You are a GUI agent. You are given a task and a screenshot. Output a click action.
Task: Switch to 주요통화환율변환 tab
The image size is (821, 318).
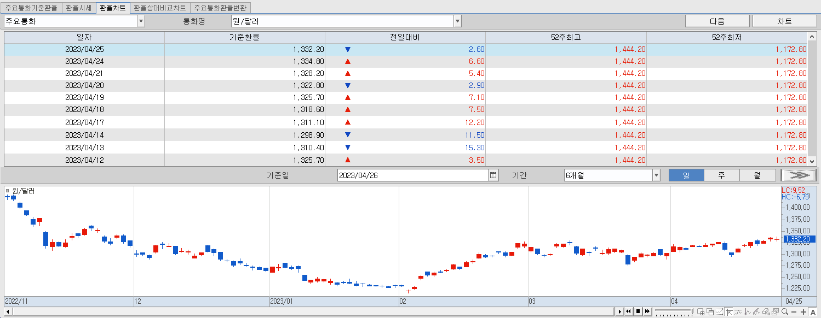click(x=221, y=8)
